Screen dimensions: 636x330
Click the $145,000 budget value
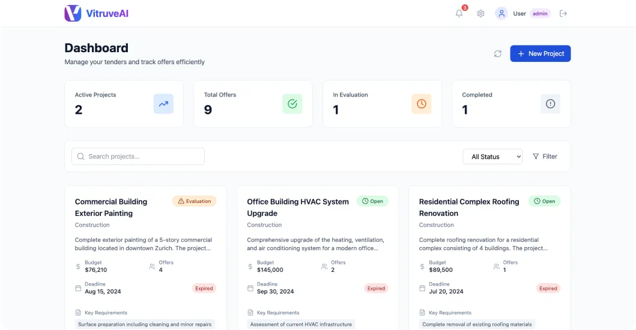pyautogui.click(x=270, y=270)
